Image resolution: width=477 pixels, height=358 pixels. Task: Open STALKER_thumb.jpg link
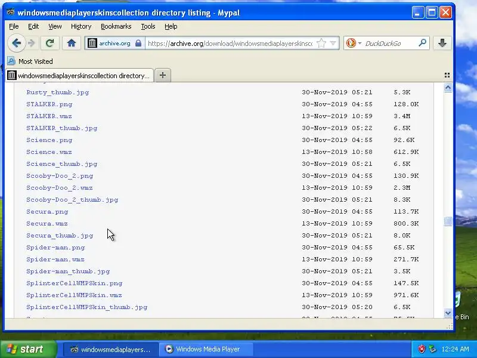coord(62,128)
